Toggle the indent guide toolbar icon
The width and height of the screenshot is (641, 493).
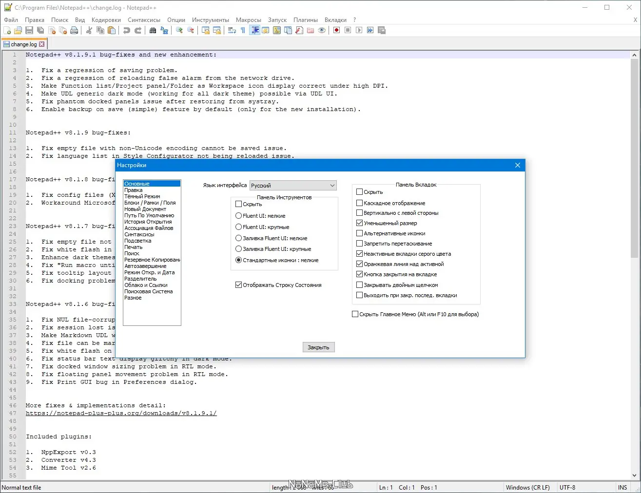point(254,30)
